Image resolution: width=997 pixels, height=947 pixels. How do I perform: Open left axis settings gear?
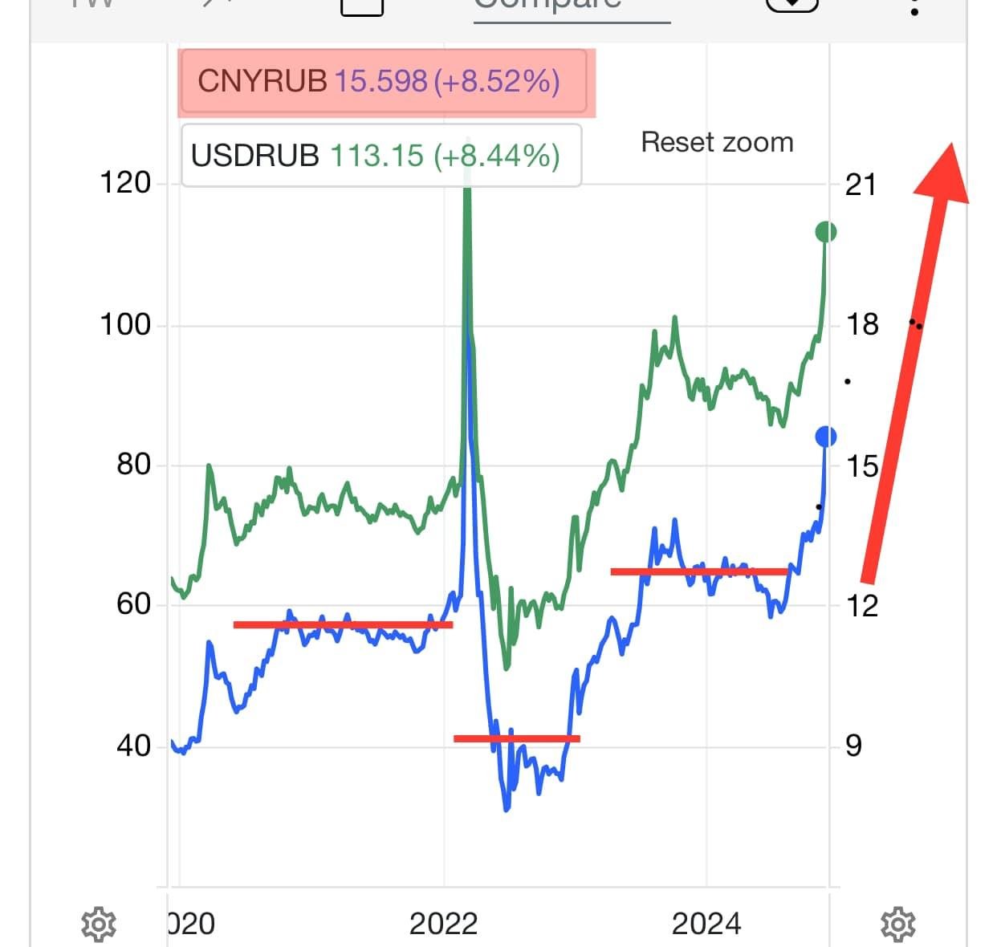coord(99,924)
